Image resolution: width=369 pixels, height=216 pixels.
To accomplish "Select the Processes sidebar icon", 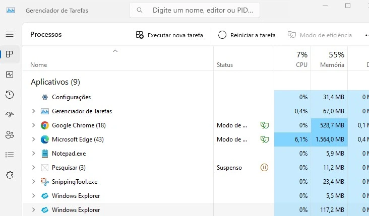I will [x=10, y=54].
